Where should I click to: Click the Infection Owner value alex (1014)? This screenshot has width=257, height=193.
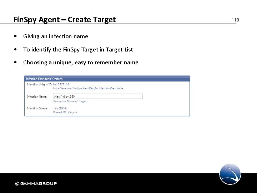(60, 108)
